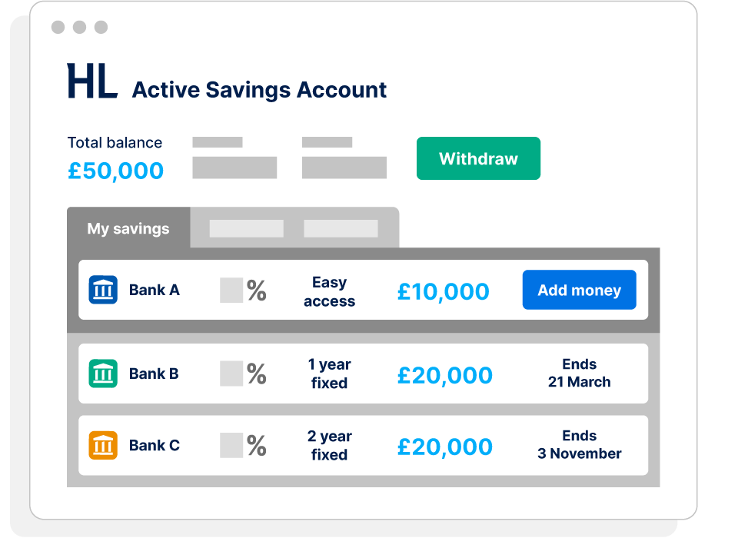This screenshot has height=538, width=738.
Task: Open the second placeholder tab
Action: tap(246, 228)
